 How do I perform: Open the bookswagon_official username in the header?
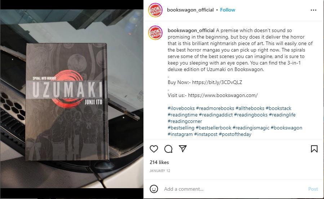pyautogui.click(x=190, y=10)
